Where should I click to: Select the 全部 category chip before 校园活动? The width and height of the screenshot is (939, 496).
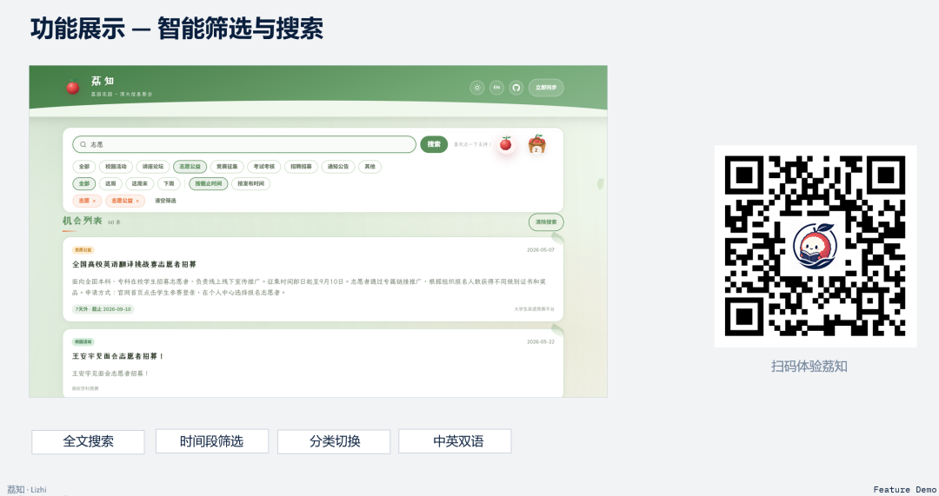point(84,166)
